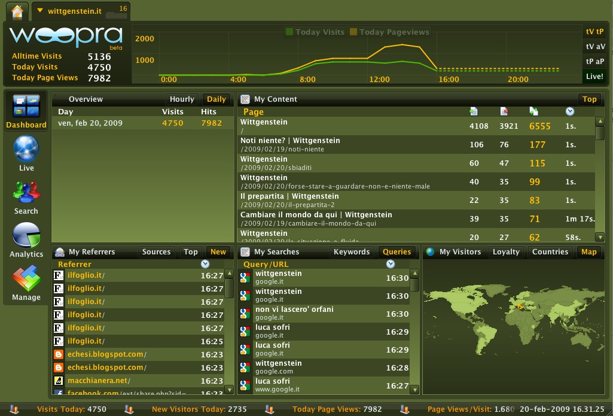The image size is (613, 416).
Task: Switch My Searches to Keywords tab
Action: 352,252
